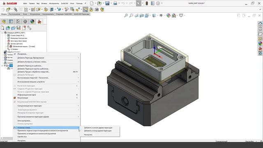
Task: Click the paperclip icon in assembly toolbar
Action: point(16,9)
